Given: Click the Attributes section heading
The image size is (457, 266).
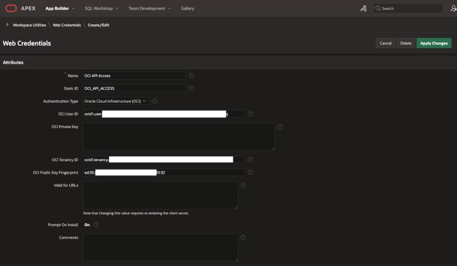Looking at the screenshot, I should click(x=13, y=62).
